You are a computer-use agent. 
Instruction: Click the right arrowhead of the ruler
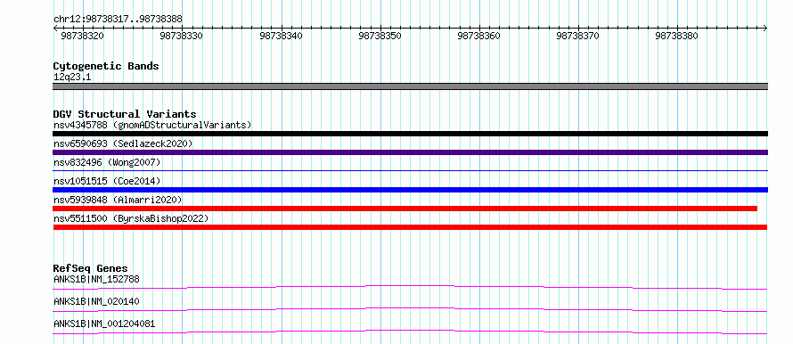765,29
